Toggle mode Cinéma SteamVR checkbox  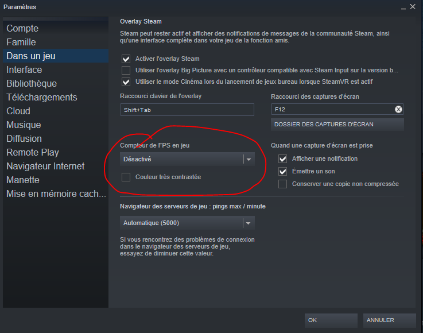click(126, 82)
